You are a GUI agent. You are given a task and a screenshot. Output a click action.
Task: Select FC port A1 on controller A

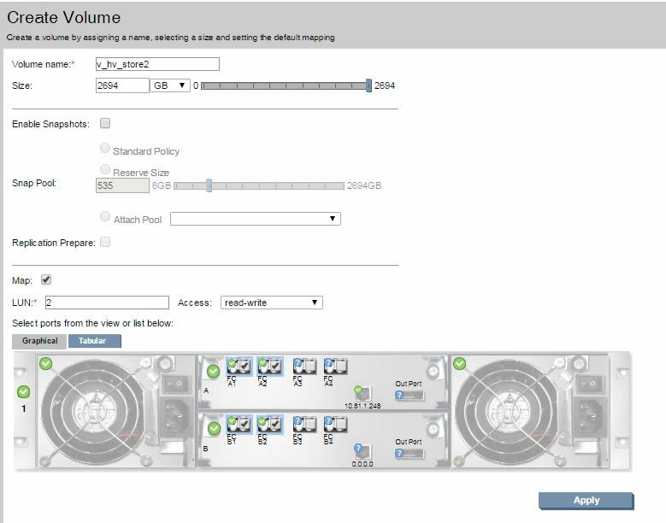pos(239,366)
